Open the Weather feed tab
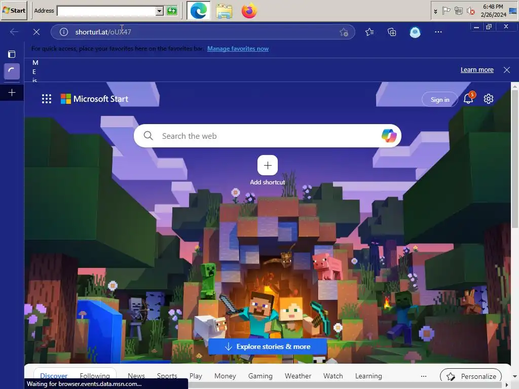Viewport: 519px width, 389px height. pyautogui.click(x=298, y=376)
